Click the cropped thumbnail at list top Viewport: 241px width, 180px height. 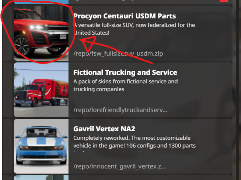click(41, 2)
